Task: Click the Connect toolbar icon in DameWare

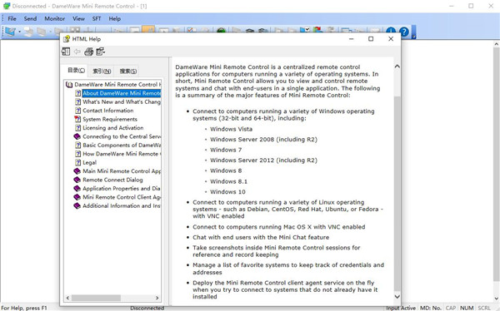Action: click(10, 32)
